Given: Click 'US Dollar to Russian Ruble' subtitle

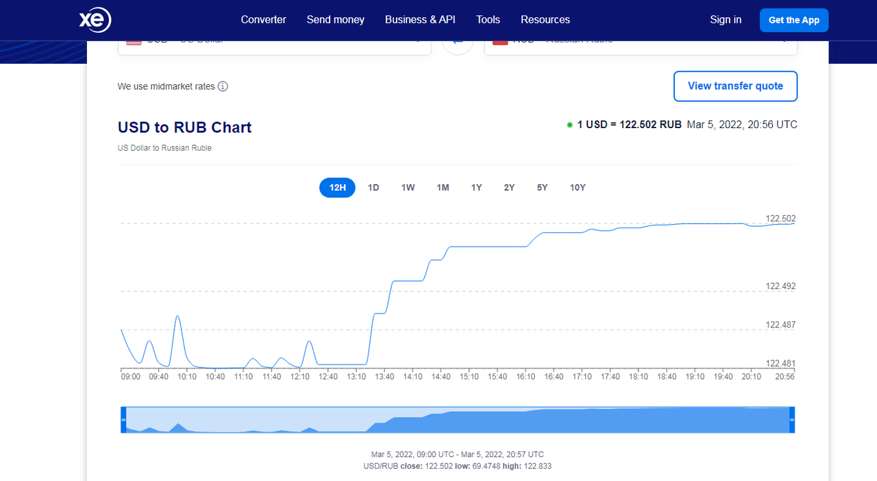Looking at the screenshot, I should click(164, 148).
